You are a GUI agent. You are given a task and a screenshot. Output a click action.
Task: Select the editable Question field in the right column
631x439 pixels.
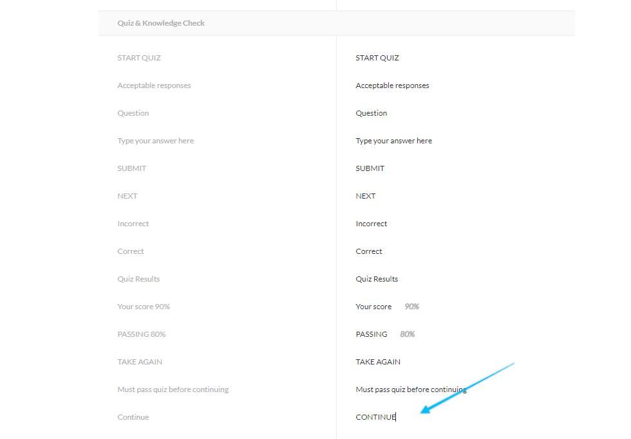click(372, 113)
